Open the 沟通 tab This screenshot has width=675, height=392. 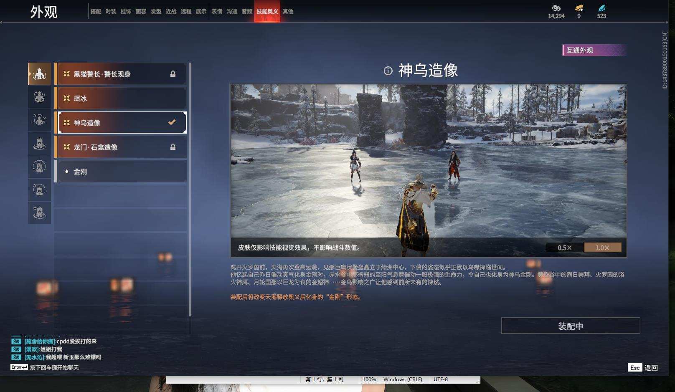point(232,11)
